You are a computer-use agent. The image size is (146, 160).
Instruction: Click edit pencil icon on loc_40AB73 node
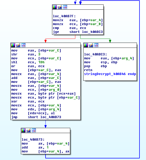coord(29,130)
